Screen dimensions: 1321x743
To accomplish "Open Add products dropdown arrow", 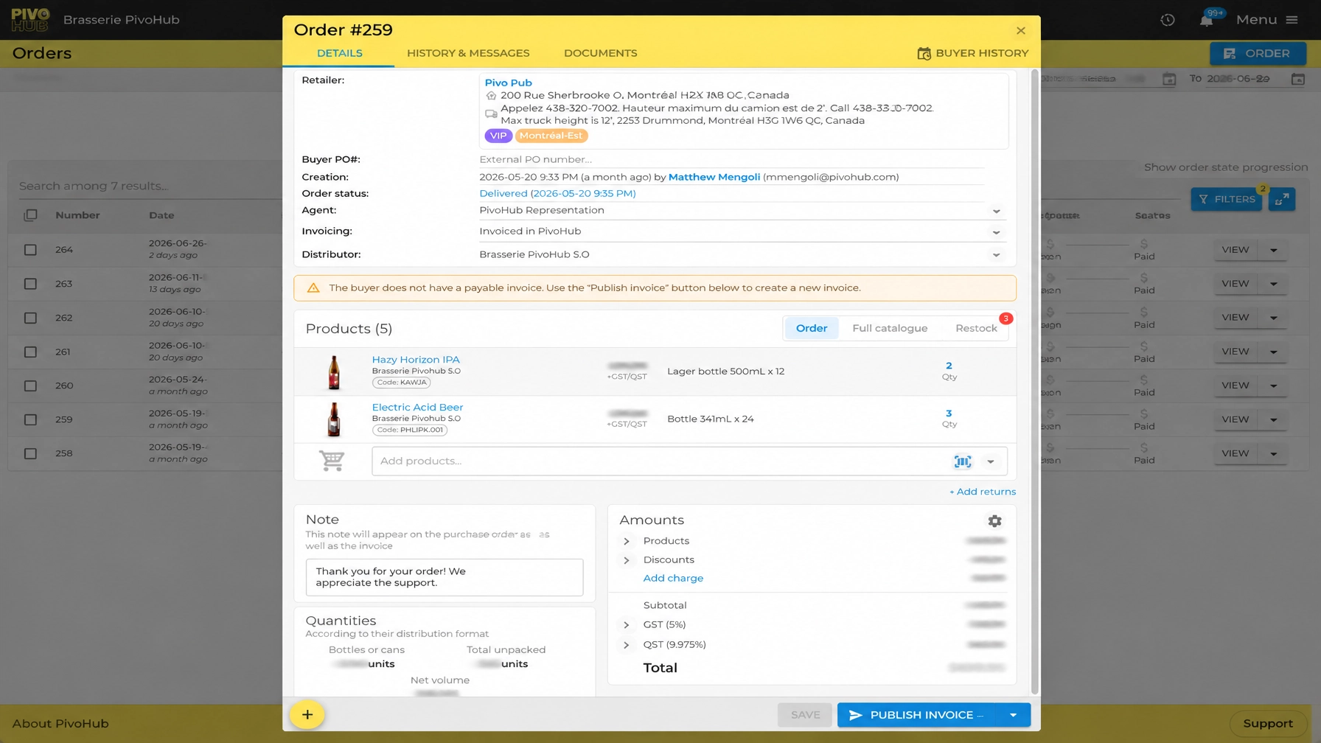I will [x=991, y=461].
